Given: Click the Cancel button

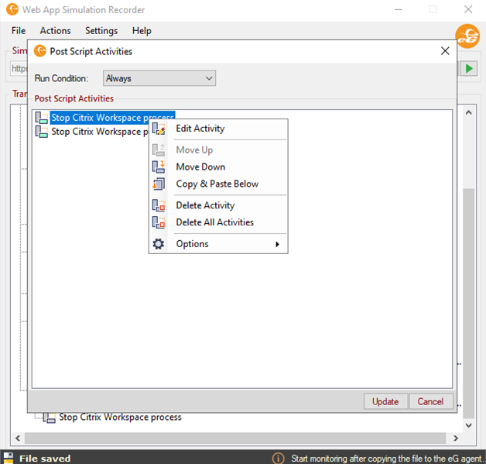Looking at the screenshot, I should pyautogui.click(x=430, y=402).
